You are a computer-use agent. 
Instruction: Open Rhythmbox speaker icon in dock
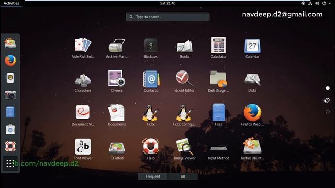click(x=10, y=78)
